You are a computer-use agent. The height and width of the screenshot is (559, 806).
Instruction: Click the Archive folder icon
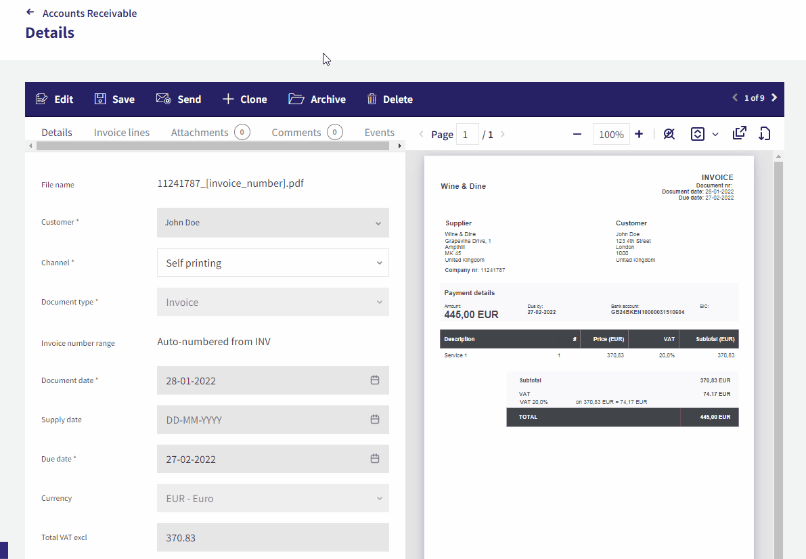point(296,99)
